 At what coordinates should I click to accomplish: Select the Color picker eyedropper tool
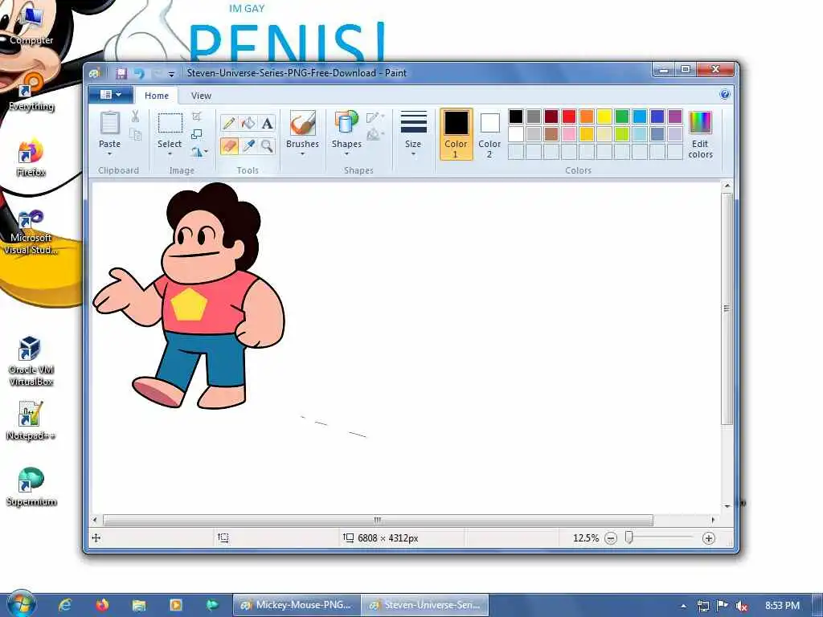[248, 145]
